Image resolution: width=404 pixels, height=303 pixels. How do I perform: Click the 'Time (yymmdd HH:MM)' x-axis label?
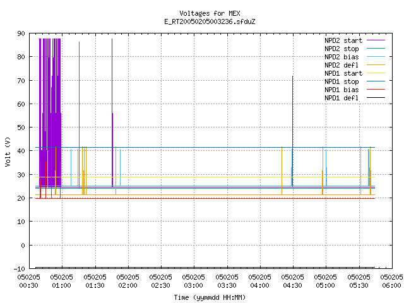210,297
